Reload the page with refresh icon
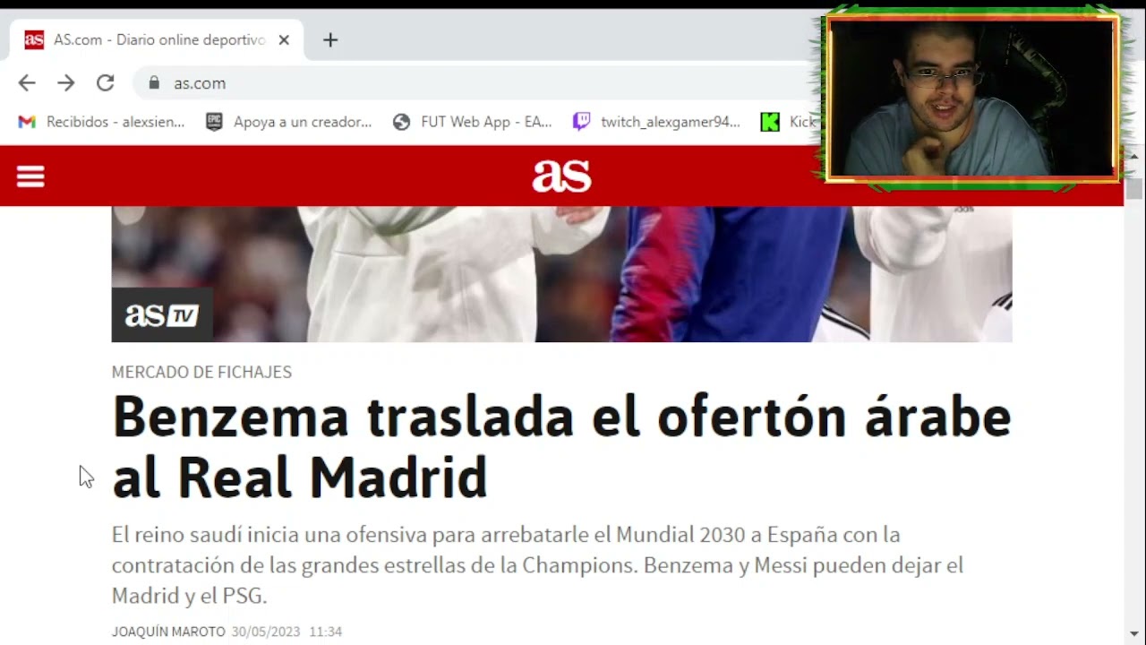This screenshot has width=1146, height=645. pos(106,83)
